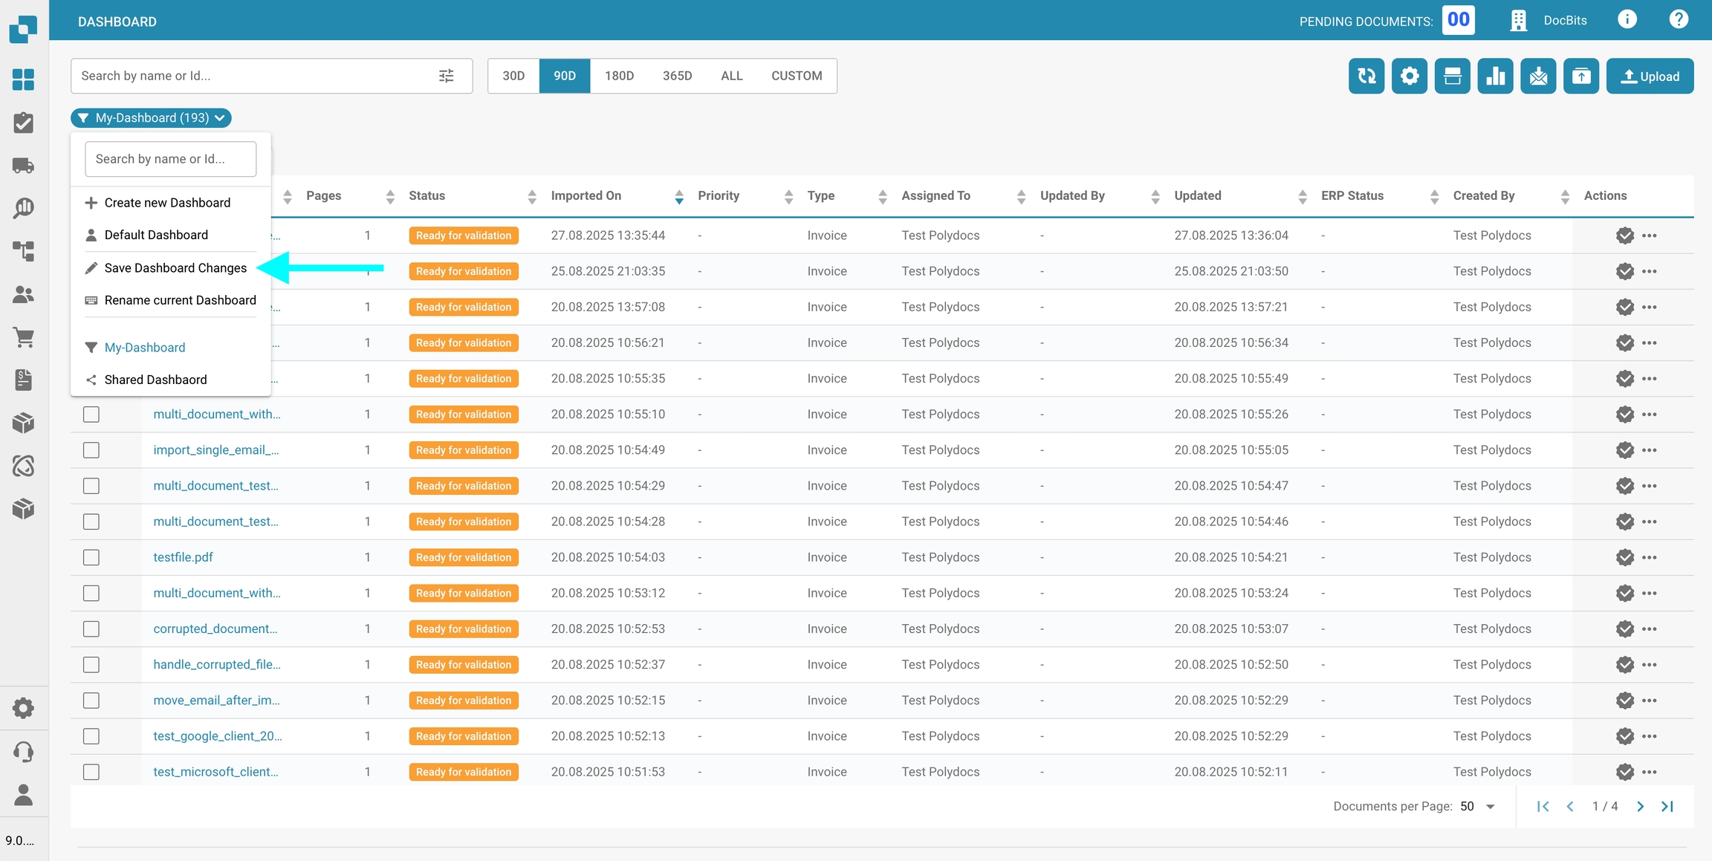Sort by Imported On column arrows
This screenshot has width=1712, height=861.
678,196
